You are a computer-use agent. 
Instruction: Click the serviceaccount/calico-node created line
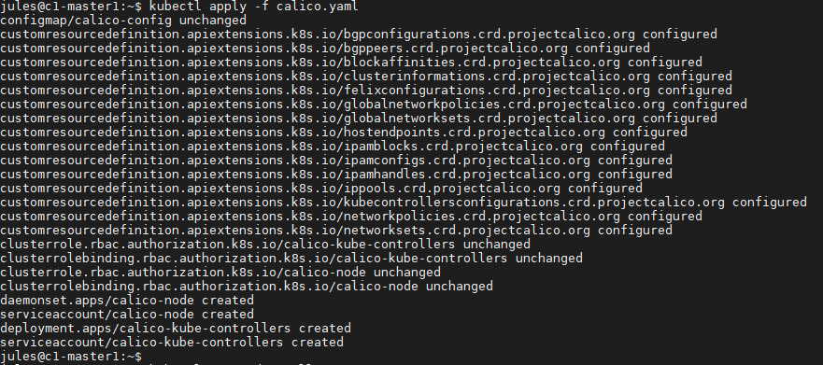127,315
